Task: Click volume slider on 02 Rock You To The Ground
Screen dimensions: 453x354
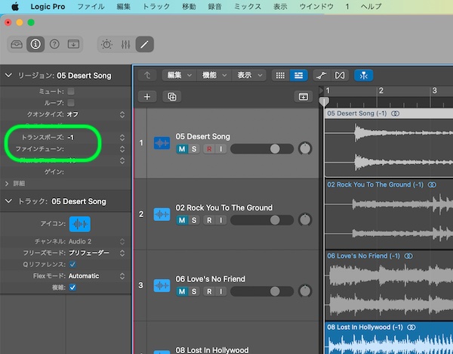Action: (x=262, y=220)
